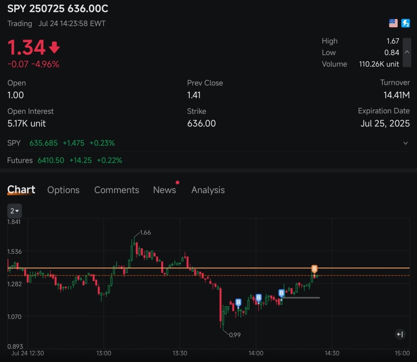Open the Analysis tab
The height and width of the screenshot is (362, 417).
[208, 190]
